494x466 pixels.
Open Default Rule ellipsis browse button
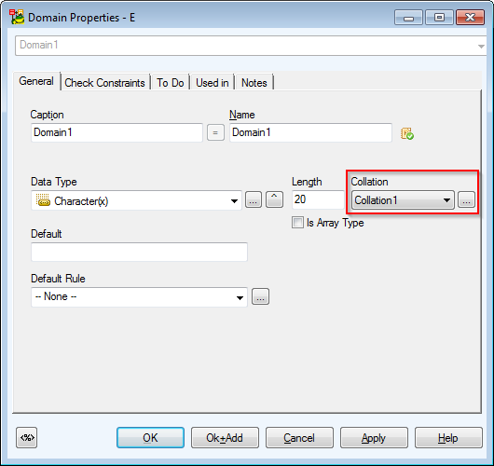click(x=260, y=296)
